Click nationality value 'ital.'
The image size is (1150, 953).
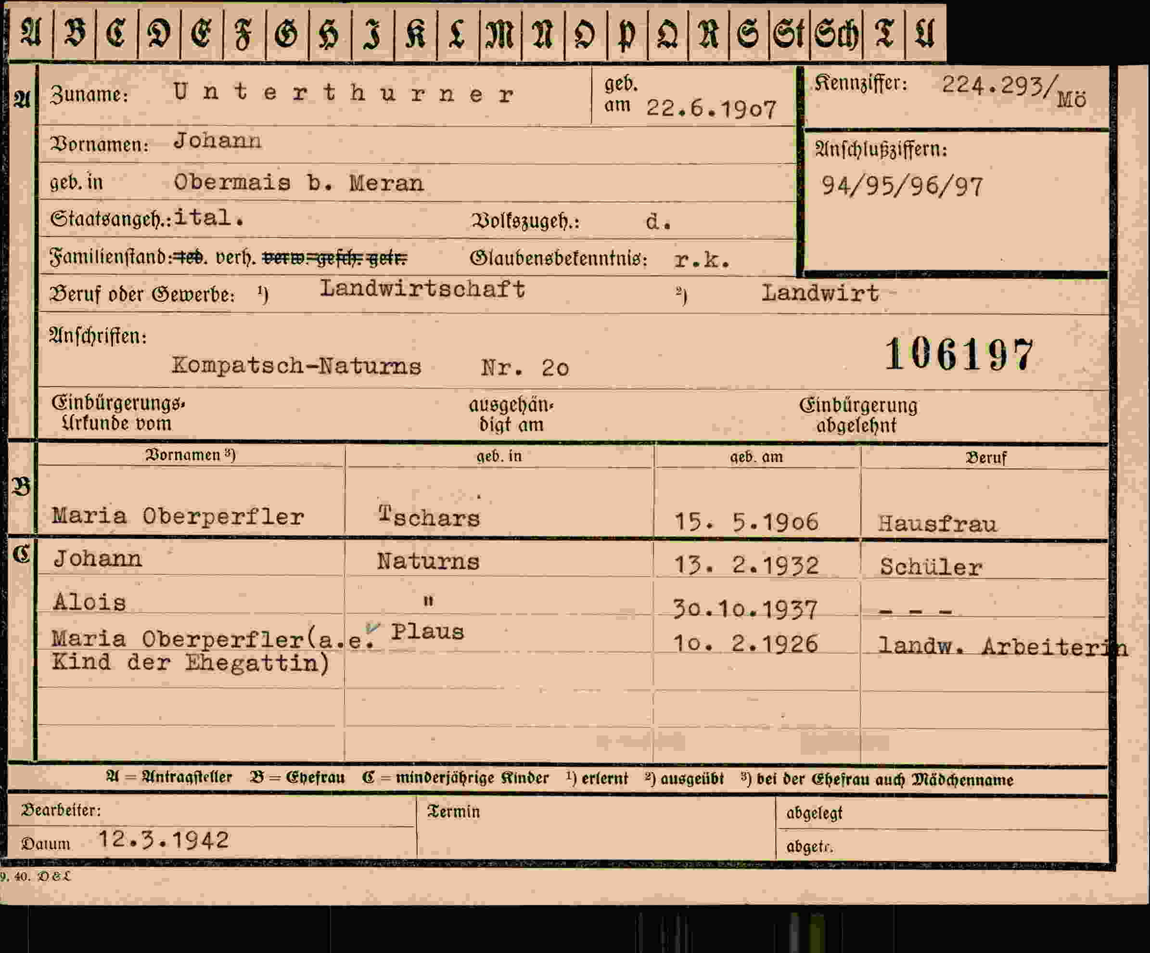click(x=209, y=218)
